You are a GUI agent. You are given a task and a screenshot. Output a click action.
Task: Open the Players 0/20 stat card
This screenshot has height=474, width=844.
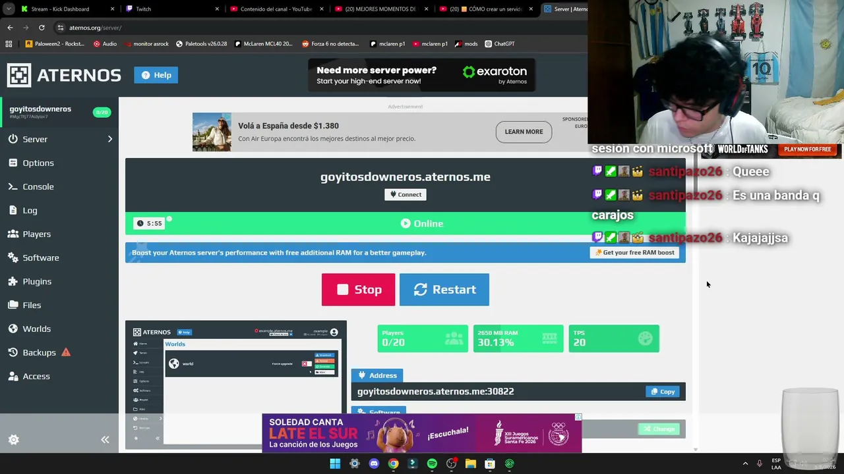click(423, 338)
